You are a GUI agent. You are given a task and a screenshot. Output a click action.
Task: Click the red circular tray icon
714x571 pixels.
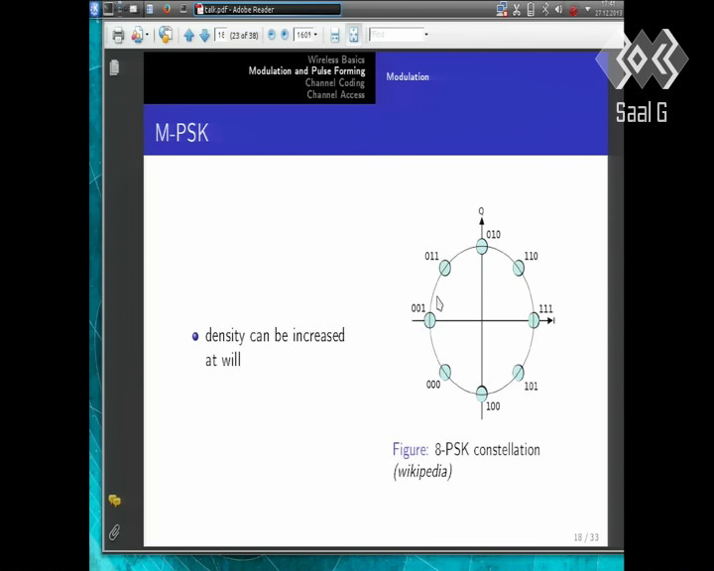coord(573,11)
